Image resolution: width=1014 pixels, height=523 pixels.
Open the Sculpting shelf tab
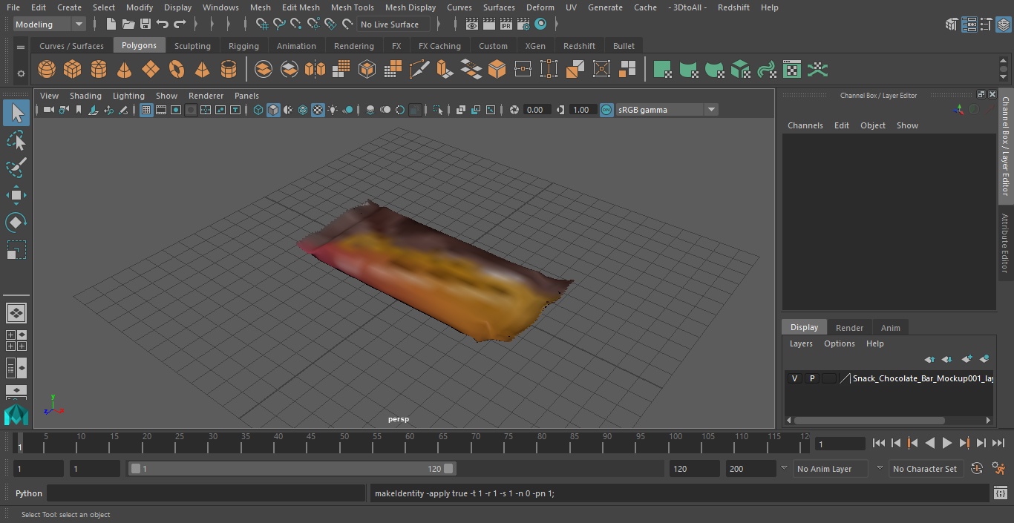click(192, 46)
